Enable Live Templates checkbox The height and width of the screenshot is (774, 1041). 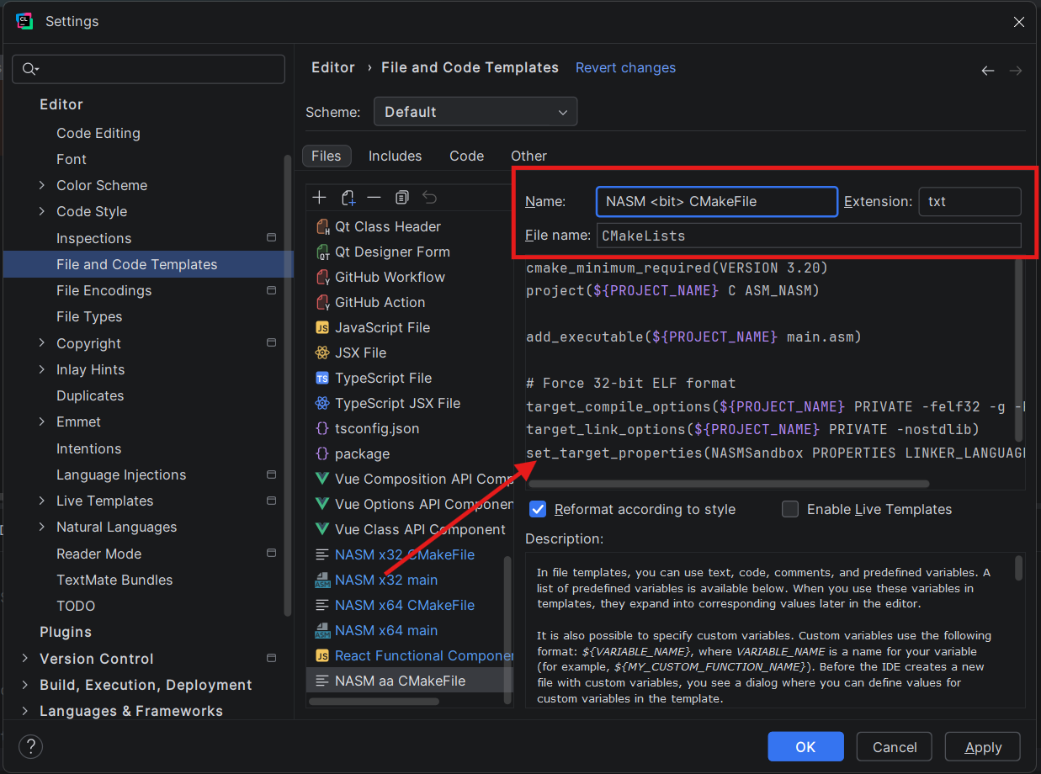click(x=790, y=509)
